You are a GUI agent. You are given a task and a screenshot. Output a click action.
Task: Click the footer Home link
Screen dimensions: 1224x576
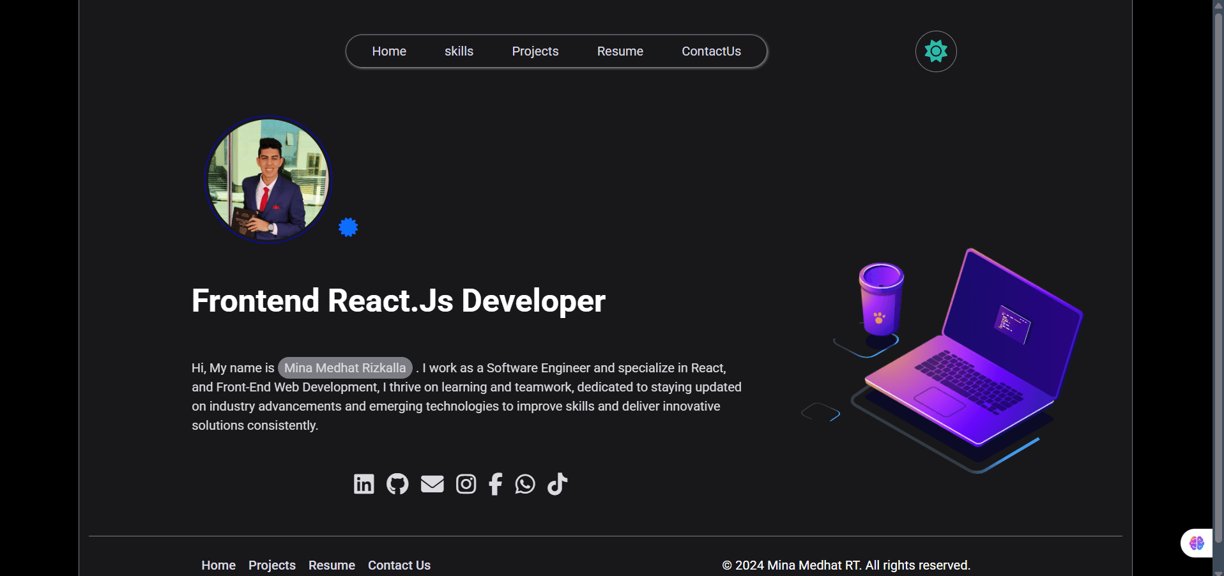tap(218, 565)
